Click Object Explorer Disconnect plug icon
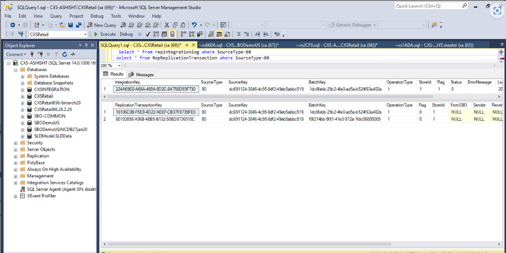The height and width of the screenshot is (253, 506). pos(40,54)
